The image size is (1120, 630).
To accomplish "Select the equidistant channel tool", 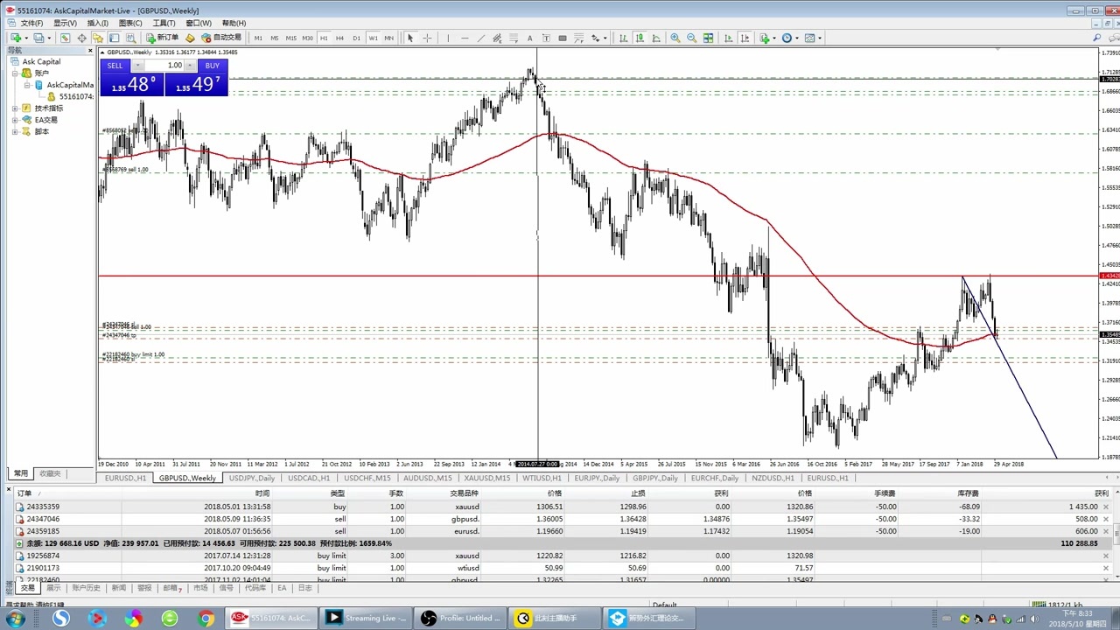I will click(x=497, y=38).
